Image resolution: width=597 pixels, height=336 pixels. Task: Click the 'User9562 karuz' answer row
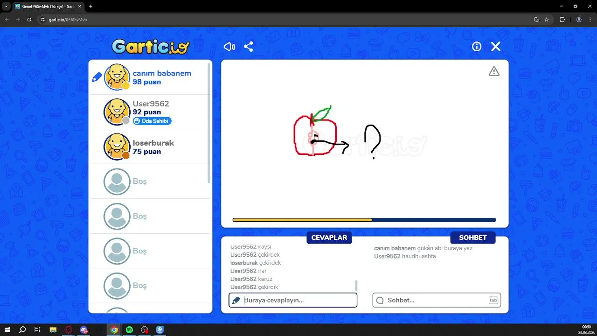251,279
